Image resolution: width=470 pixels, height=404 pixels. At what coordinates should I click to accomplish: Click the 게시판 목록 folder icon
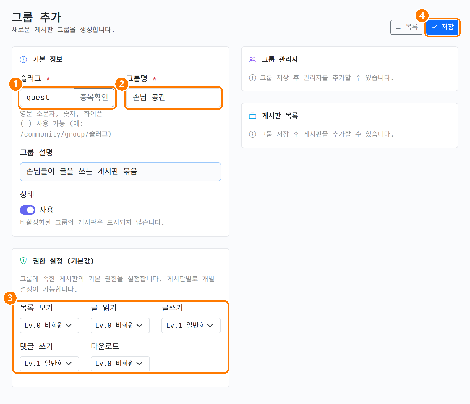[253, 116]
